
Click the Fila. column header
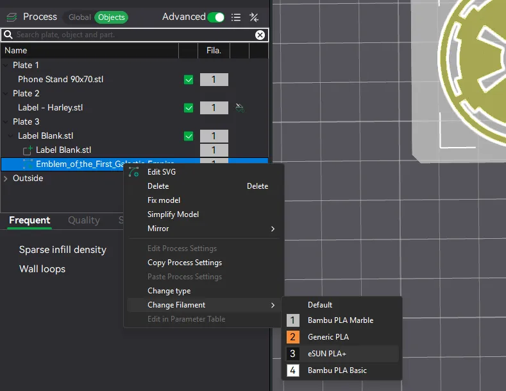(x=214, y=51)
